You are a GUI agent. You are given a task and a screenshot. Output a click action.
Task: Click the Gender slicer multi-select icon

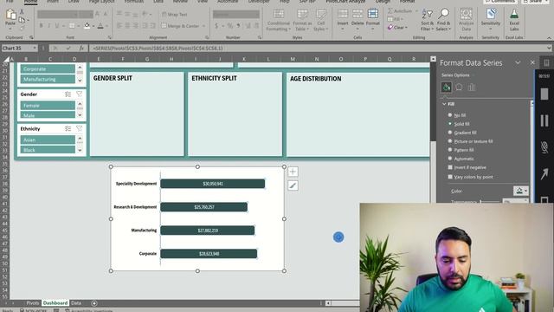tap(68, 94)
